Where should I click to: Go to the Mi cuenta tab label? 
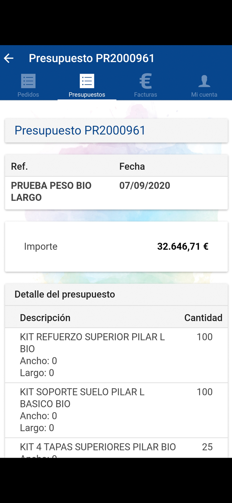pos(204,95)
